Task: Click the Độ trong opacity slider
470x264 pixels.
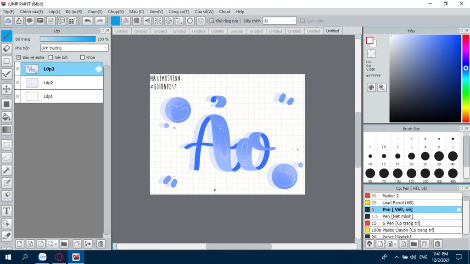Action: point(68,39)
